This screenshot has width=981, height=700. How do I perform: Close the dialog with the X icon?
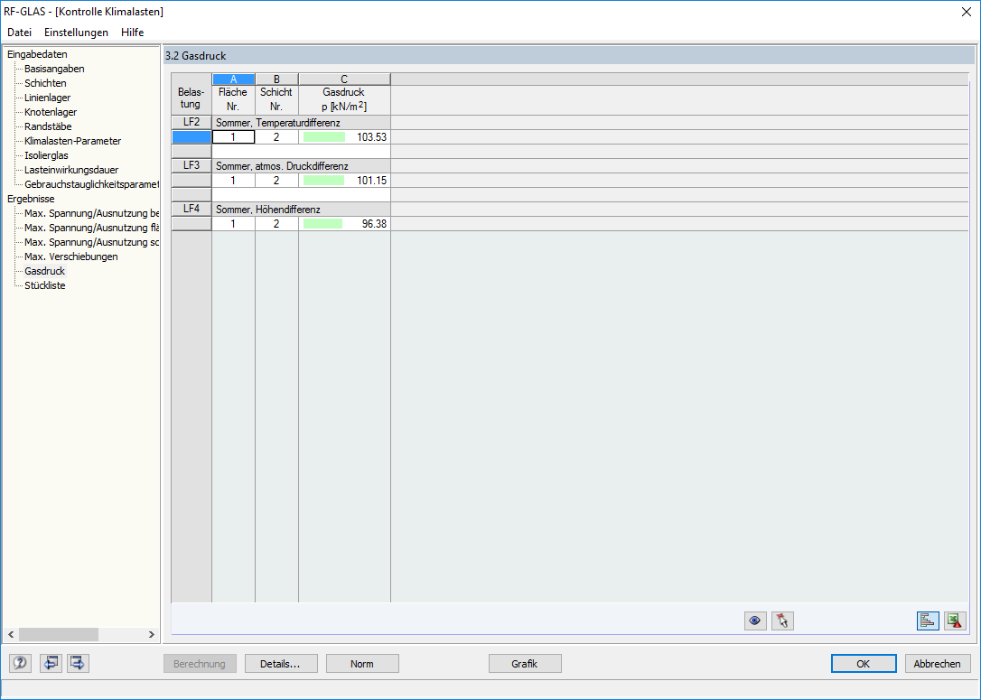[x=967, y=12]
